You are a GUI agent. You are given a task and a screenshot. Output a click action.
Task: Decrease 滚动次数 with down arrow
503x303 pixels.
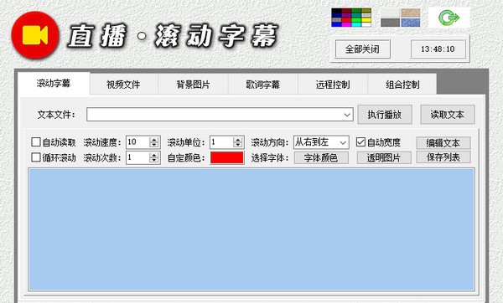pos(154,160)
